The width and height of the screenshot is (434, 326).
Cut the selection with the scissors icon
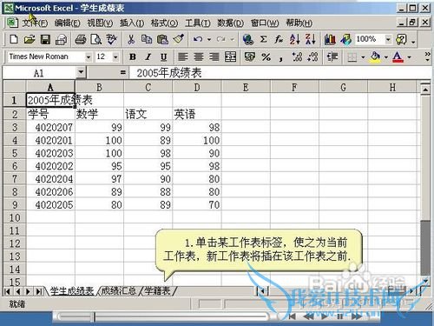131,39
